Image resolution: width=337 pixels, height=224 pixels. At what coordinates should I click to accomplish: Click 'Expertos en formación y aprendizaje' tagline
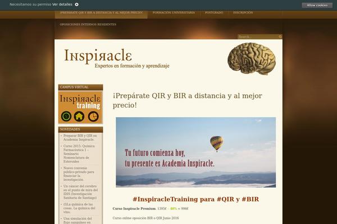tap(132, 66)
